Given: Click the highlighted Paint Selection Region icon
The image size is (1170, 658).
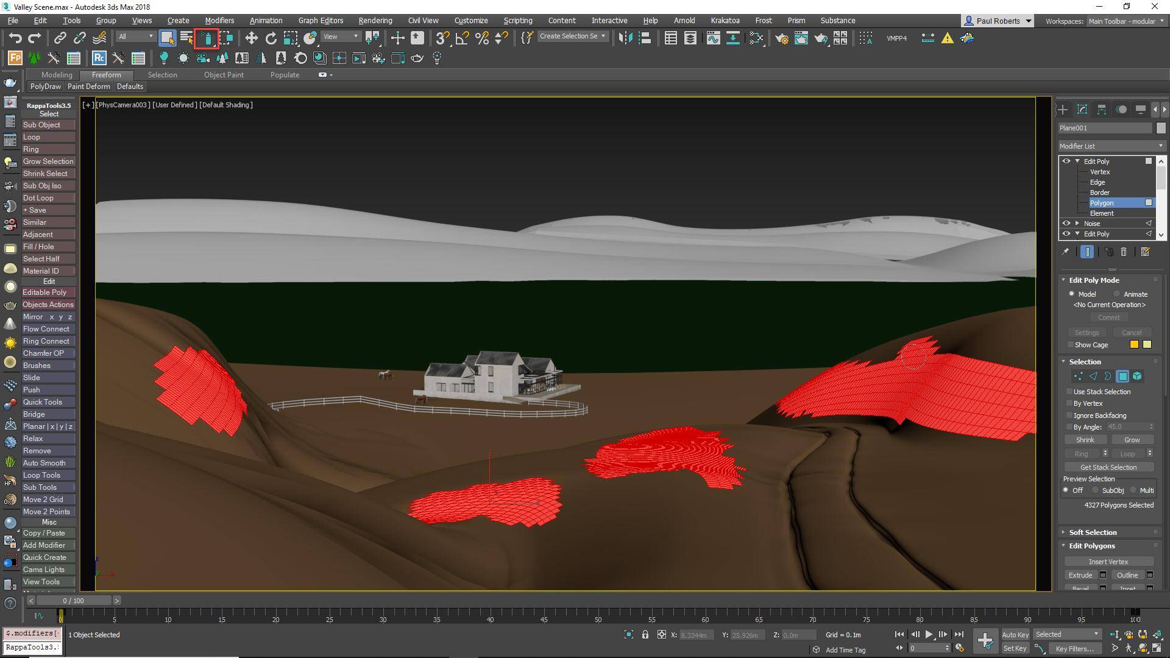Looking at the screenshot, I should pos(207,38).
